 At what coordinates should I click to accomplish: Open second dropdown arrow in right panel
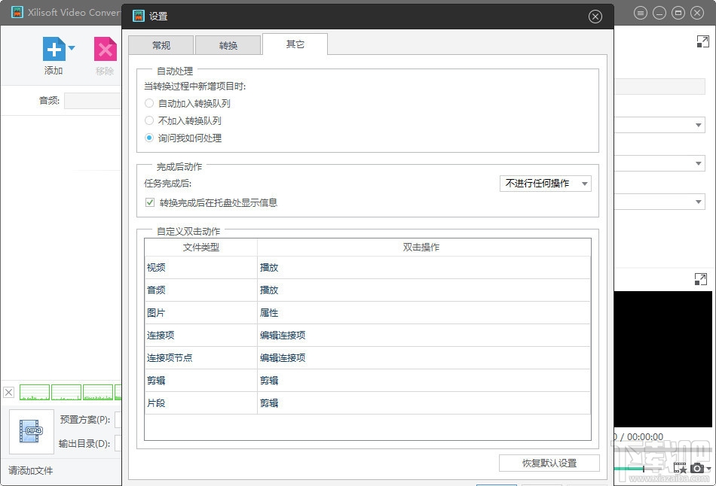pos(698,163)
